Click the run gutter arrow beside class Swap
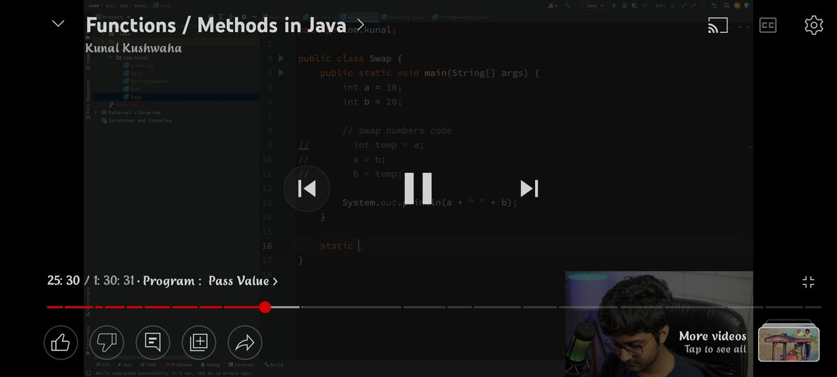The width and height of the screenshot is (837, 377). click(281, 58)
